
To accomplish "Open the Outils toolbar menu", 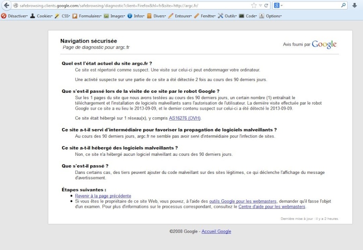I will click(227, 16).
